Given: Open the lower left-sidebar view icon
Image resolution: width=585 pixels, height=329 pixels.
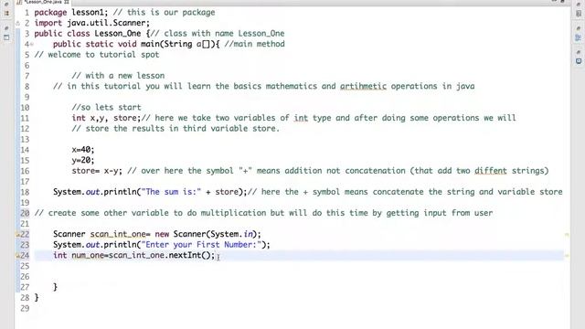Looking at the screenshot, I should (6, 37).
